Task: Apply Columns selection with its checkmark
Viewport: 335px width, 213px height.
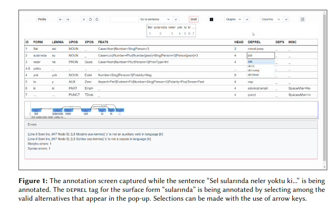Action: (286, 19)
